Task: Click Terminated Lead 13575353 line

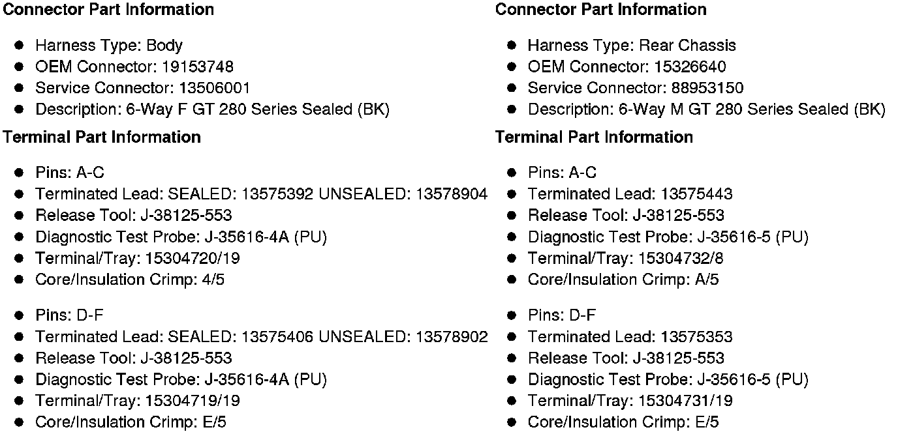Action: [x=630, y=337]
